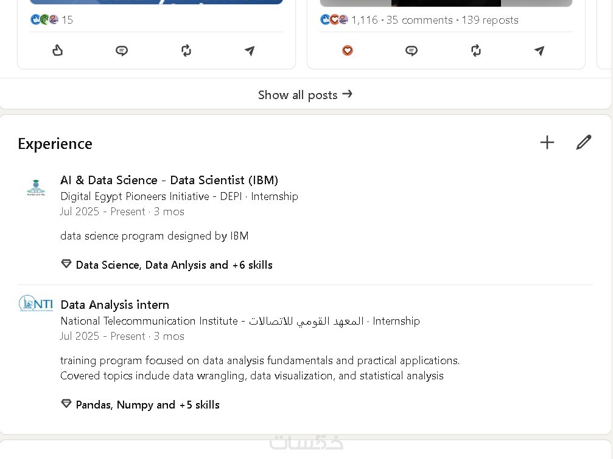Toggle the love reaction on the right post
Image resolution: width=613 pixels, height=459 pixels.
tap(348, 50)
